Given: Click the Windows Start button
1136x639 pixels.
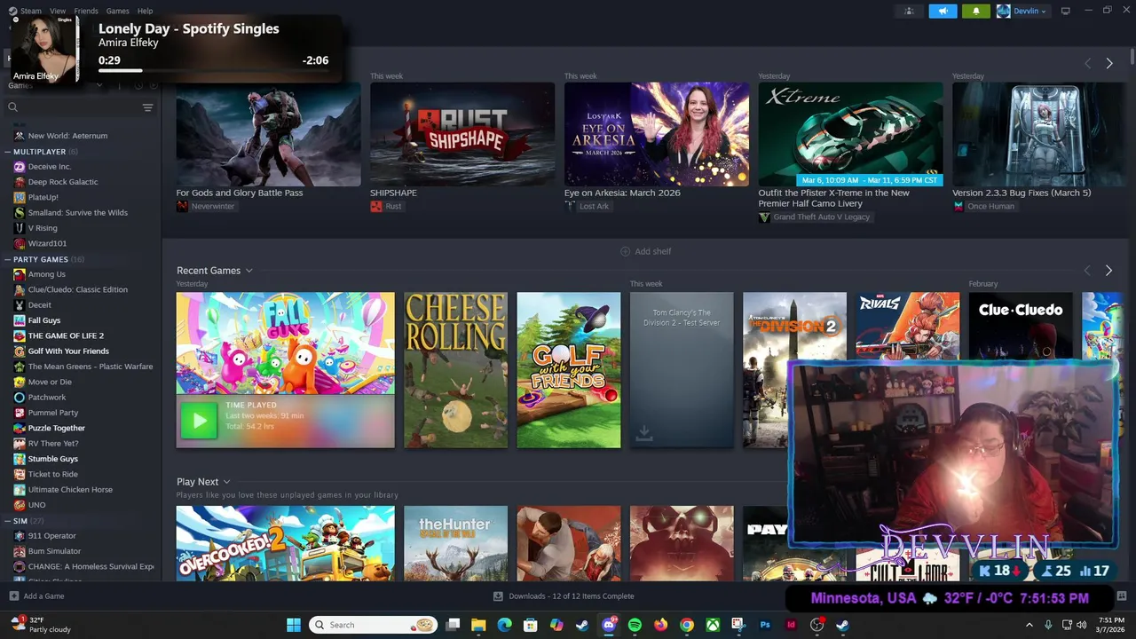Looking at the screenshot, I should pyautogui.click(x=294, y=625).
